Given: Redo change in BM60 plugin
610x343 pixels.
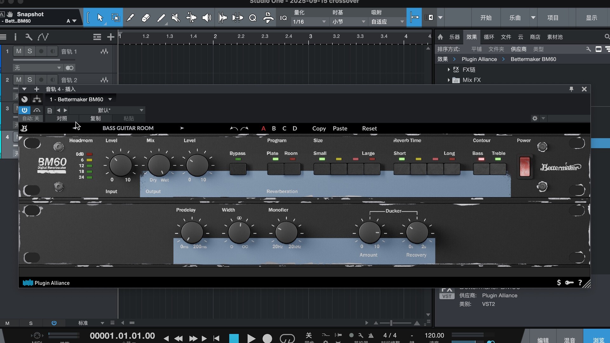Looking at the screenshot, I should pos(245,128).
